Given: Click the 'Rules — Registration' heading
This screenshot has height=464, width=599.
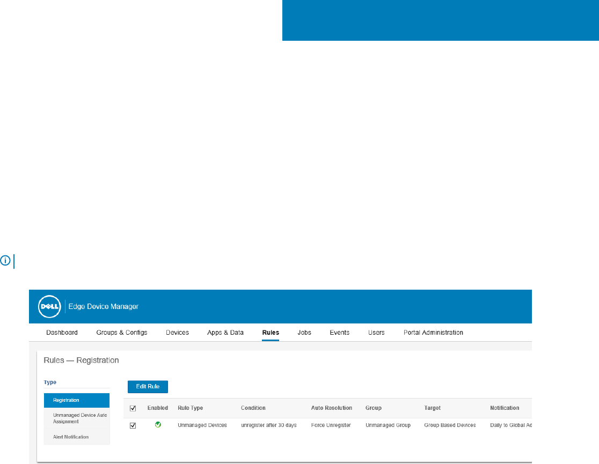Looking at the screenshot, I should tap(82, 360).
